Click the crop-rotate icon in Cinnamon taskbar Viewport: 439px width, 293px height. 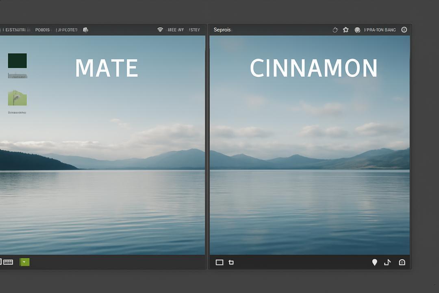coord(231,262)
